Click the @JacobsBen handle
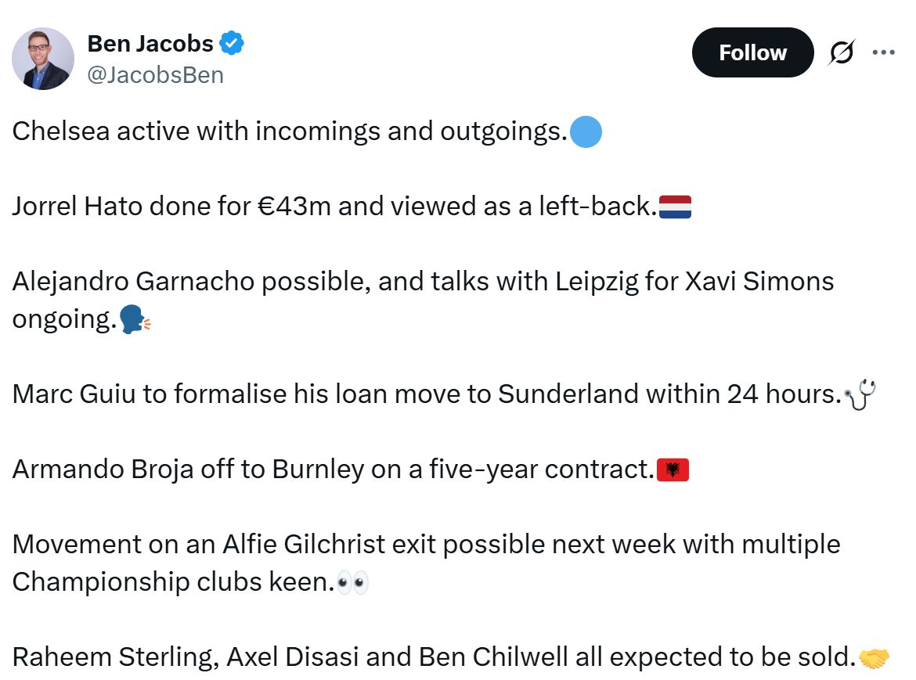This screenshot has width=916, height=680. click(154, 74)
